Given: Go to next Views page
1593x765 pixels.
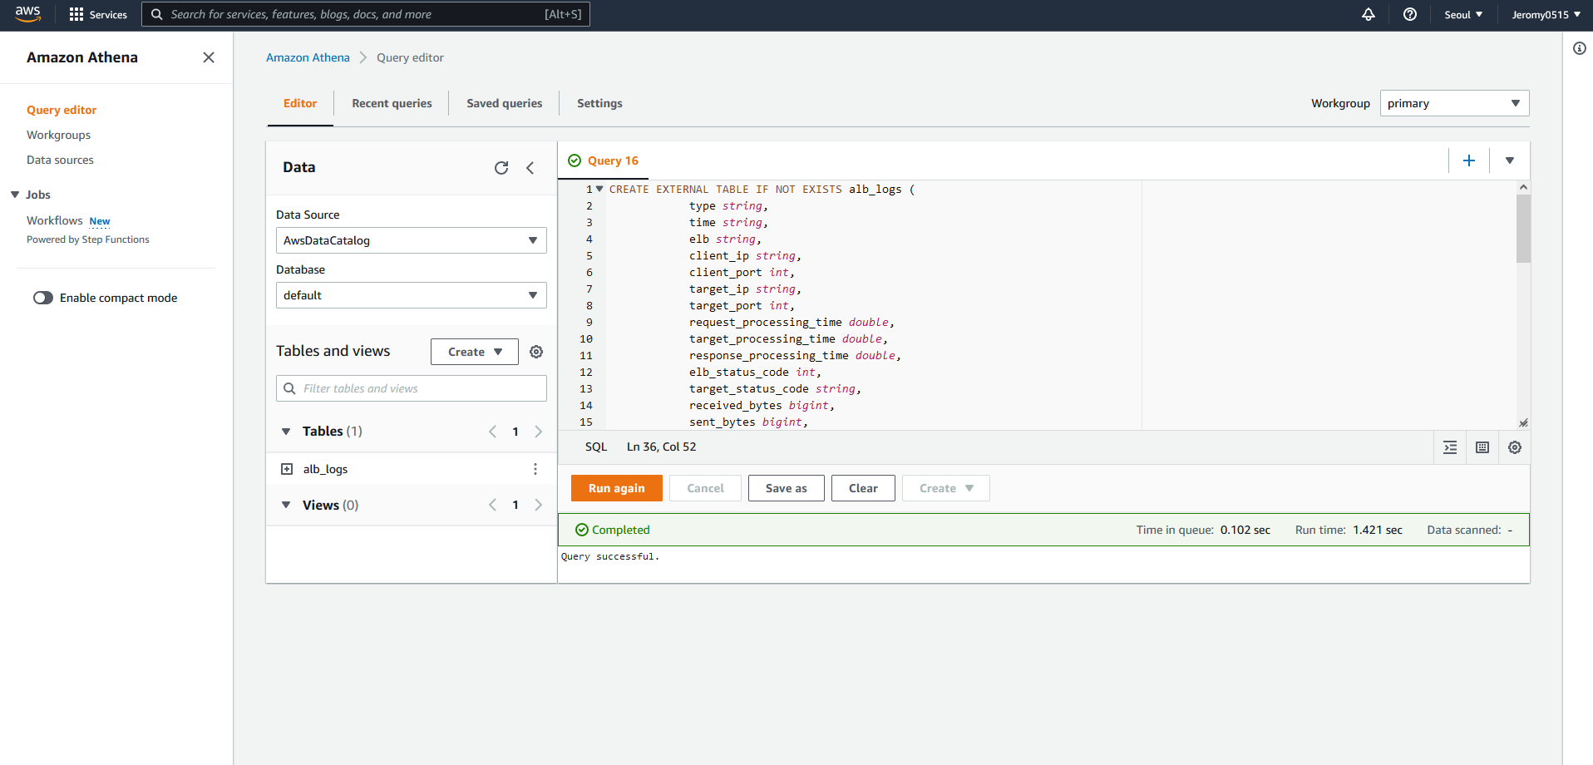Looking at the screenshot, I should (x=539, y=505).
